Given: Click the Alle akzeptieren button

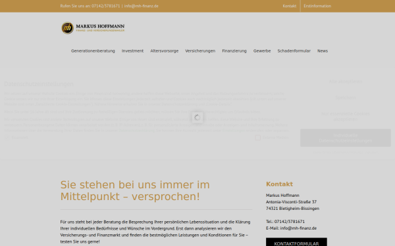Looking at the screenshot, I should (x=346, y=81).
